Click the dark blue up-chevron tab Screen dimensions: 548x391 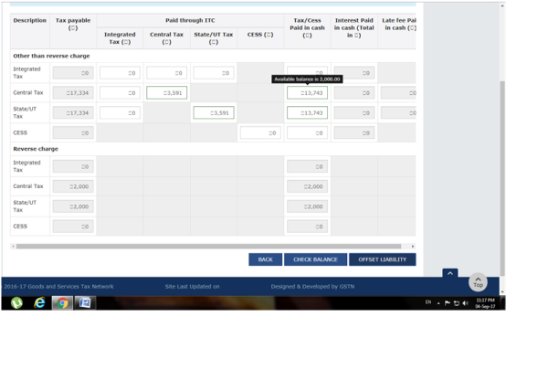[x=449, y=273]
